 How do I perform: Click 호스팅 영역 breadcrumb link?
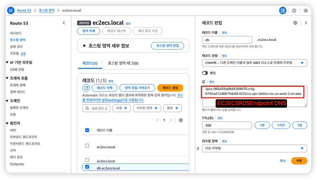tap(46, 11)
